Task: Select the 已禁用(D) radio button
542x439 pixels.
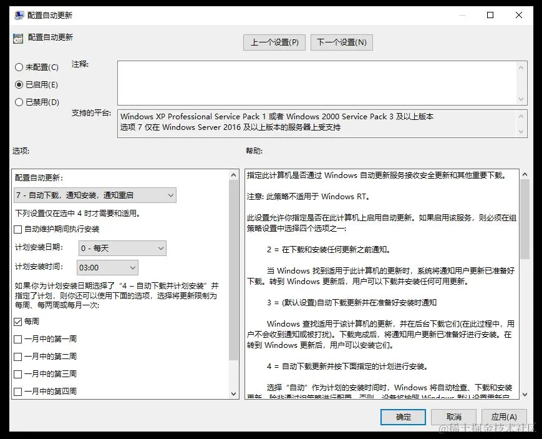Action: tap(19, 102)
